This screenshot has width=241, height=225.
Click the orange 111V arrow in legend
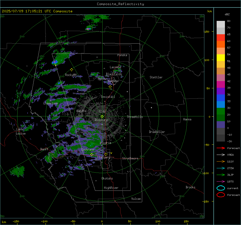pos(221,161)
